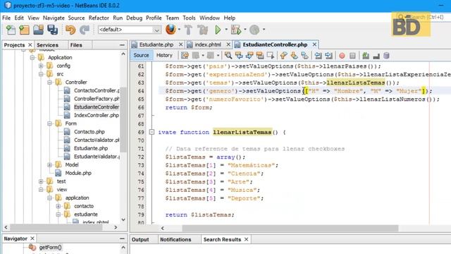Click the Toggle Bookmark icon
Image resolution: width=451 pixels, height=254 pixels.
304,55
